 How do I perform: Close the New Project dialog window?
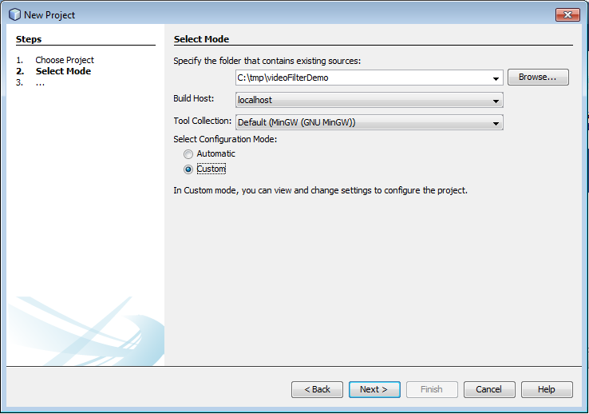(x=567, y=14)
